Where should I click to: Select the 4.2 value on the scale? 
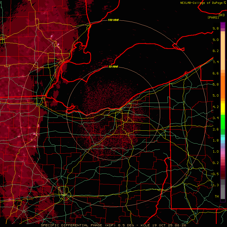(x=216, y=107)
